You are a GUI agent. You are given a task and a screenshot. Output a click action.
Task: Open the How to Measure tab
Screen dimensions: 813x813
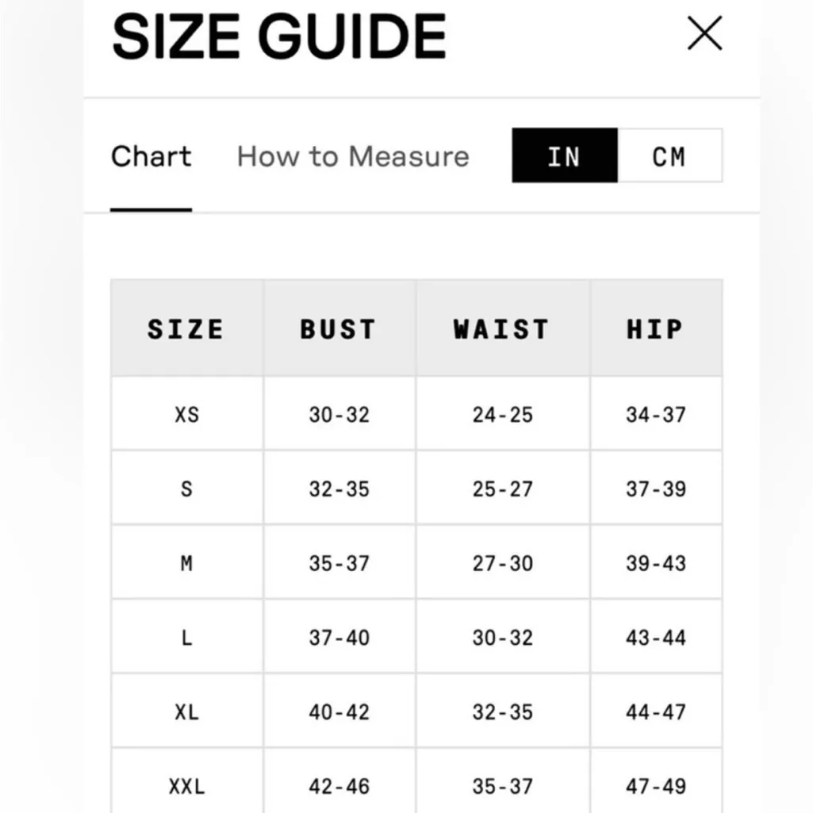[353, 156]
